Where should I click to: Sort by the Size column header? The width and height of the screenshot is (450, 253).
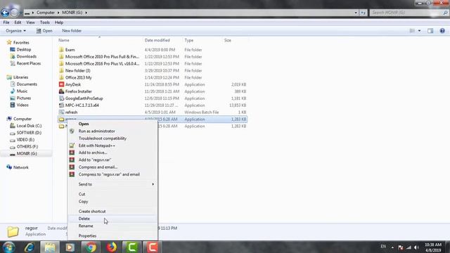228,41
